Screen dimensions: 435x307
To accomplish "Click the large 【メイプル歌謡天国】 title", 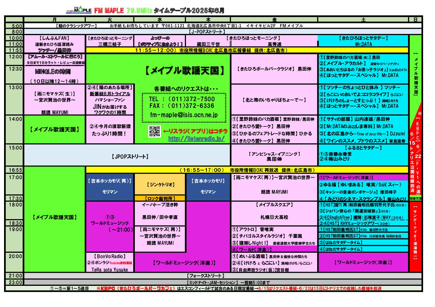I will tap(185, 71).
